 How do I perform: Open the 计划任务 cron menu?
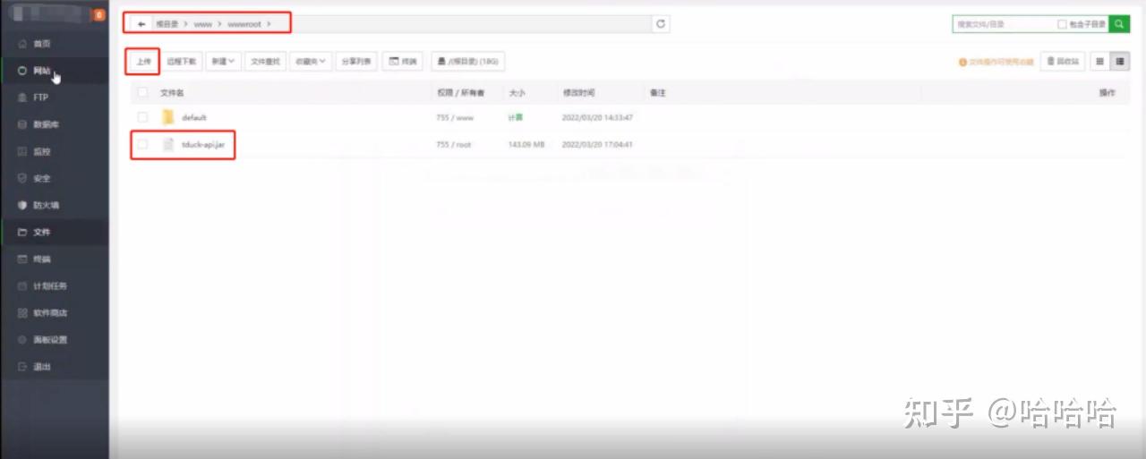click(55, 285)
